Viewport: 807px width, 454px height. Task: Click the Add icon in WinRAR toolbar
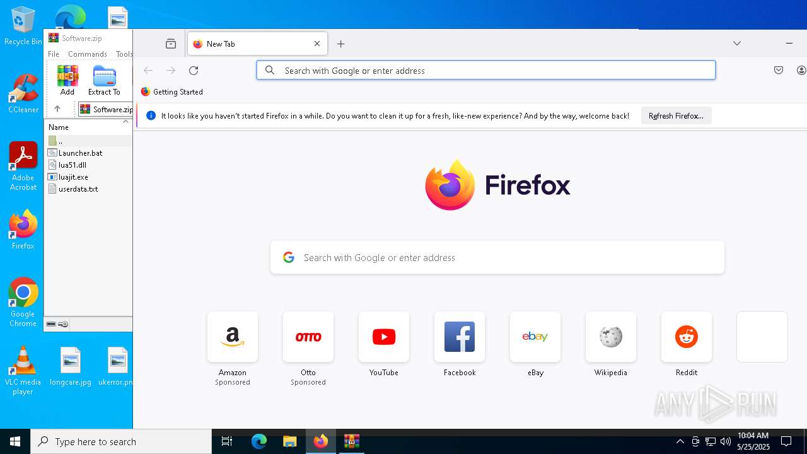click(67, 80)
